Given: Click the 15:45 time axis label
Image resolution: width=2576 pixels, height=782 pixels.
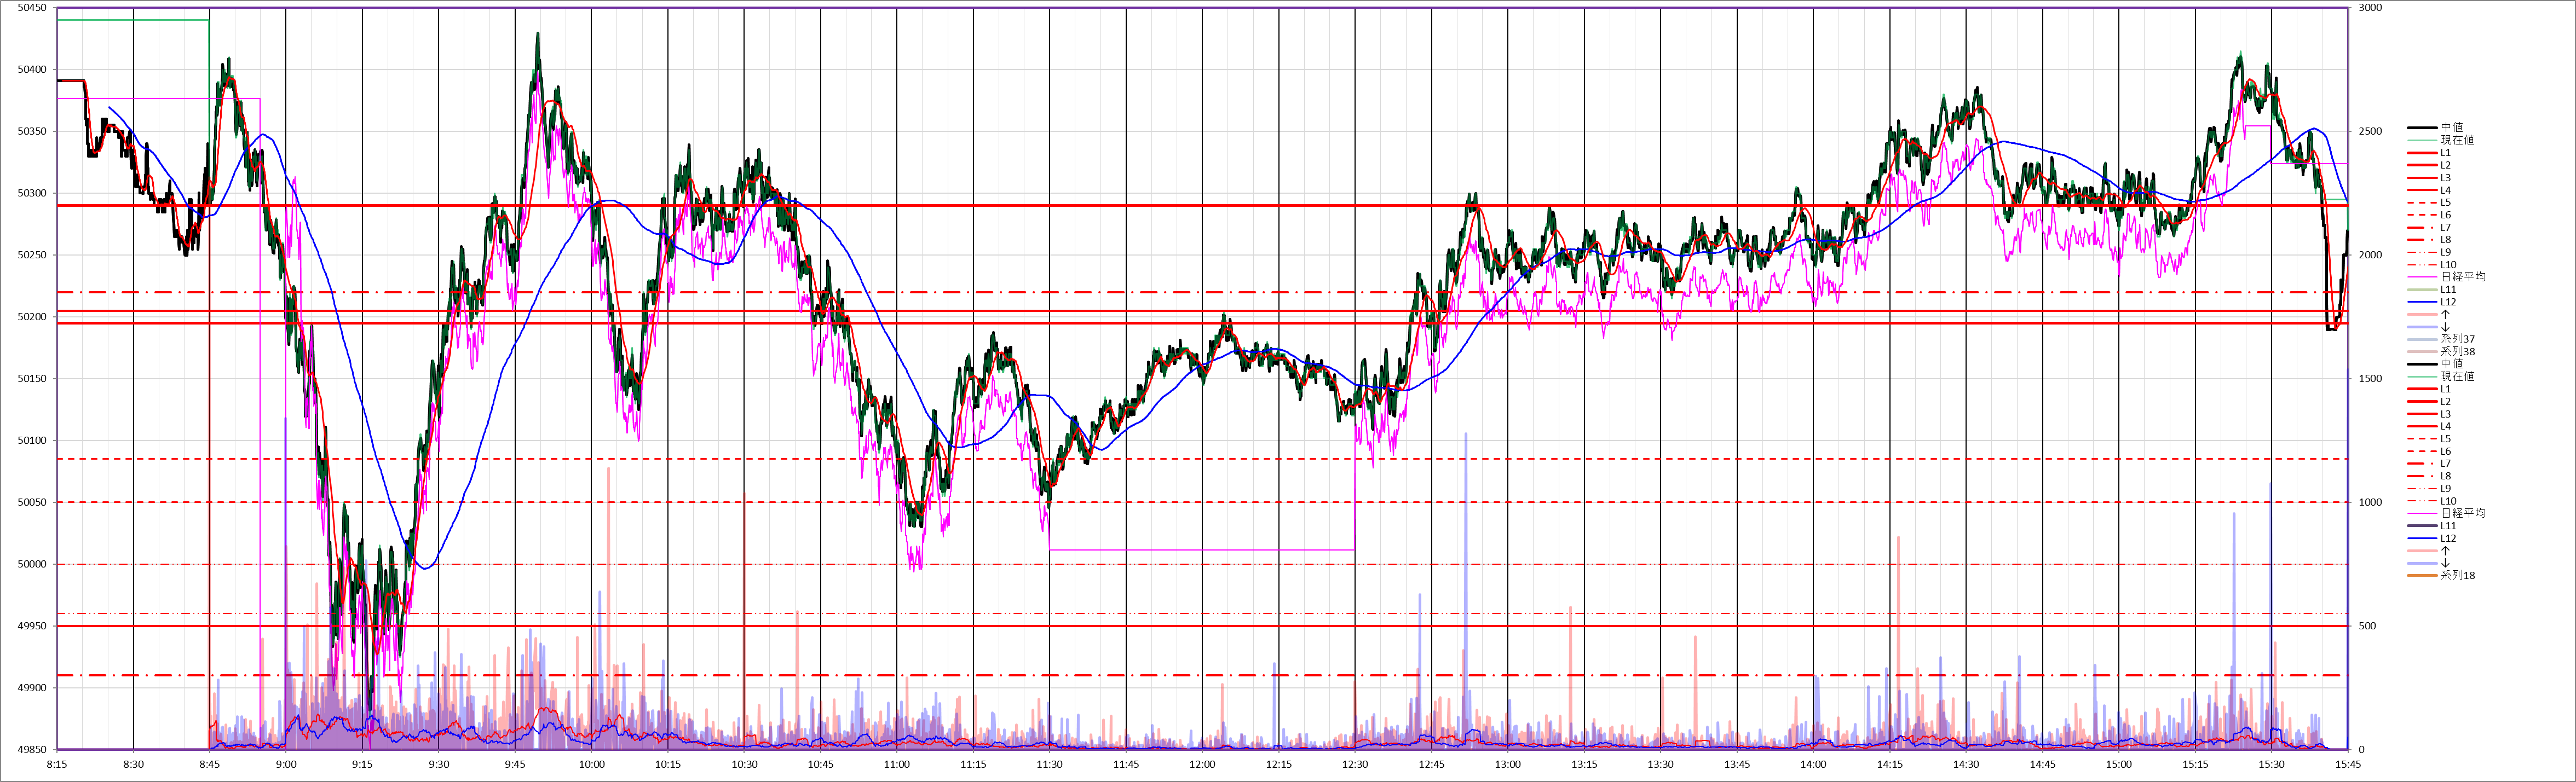Looking at the screenshot, I should tap(2348, 765).
